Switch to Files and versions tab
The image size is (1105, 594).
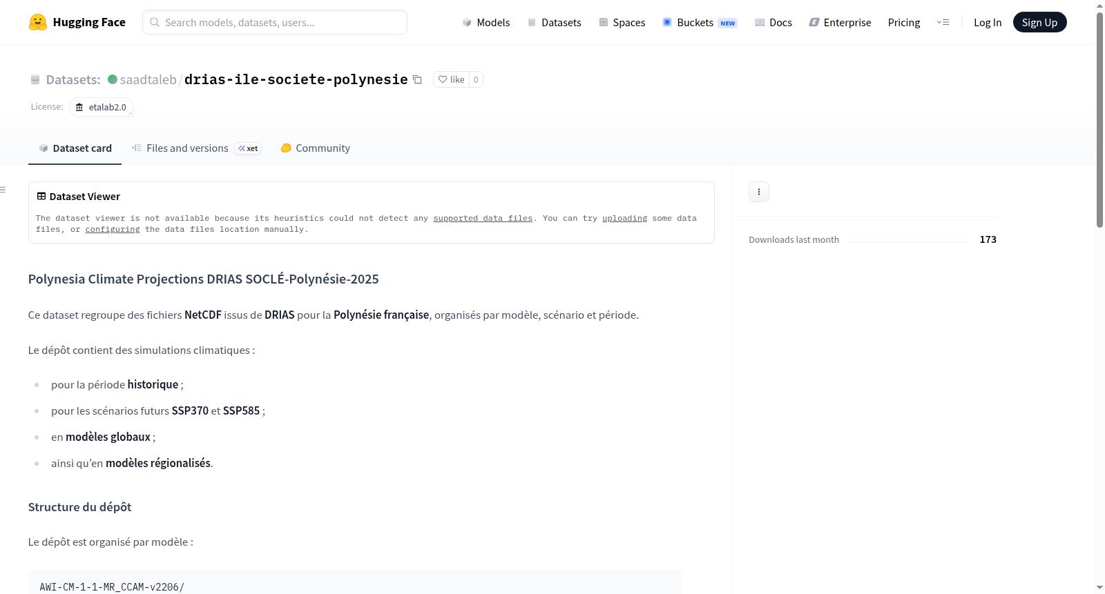tap(196, 148)
